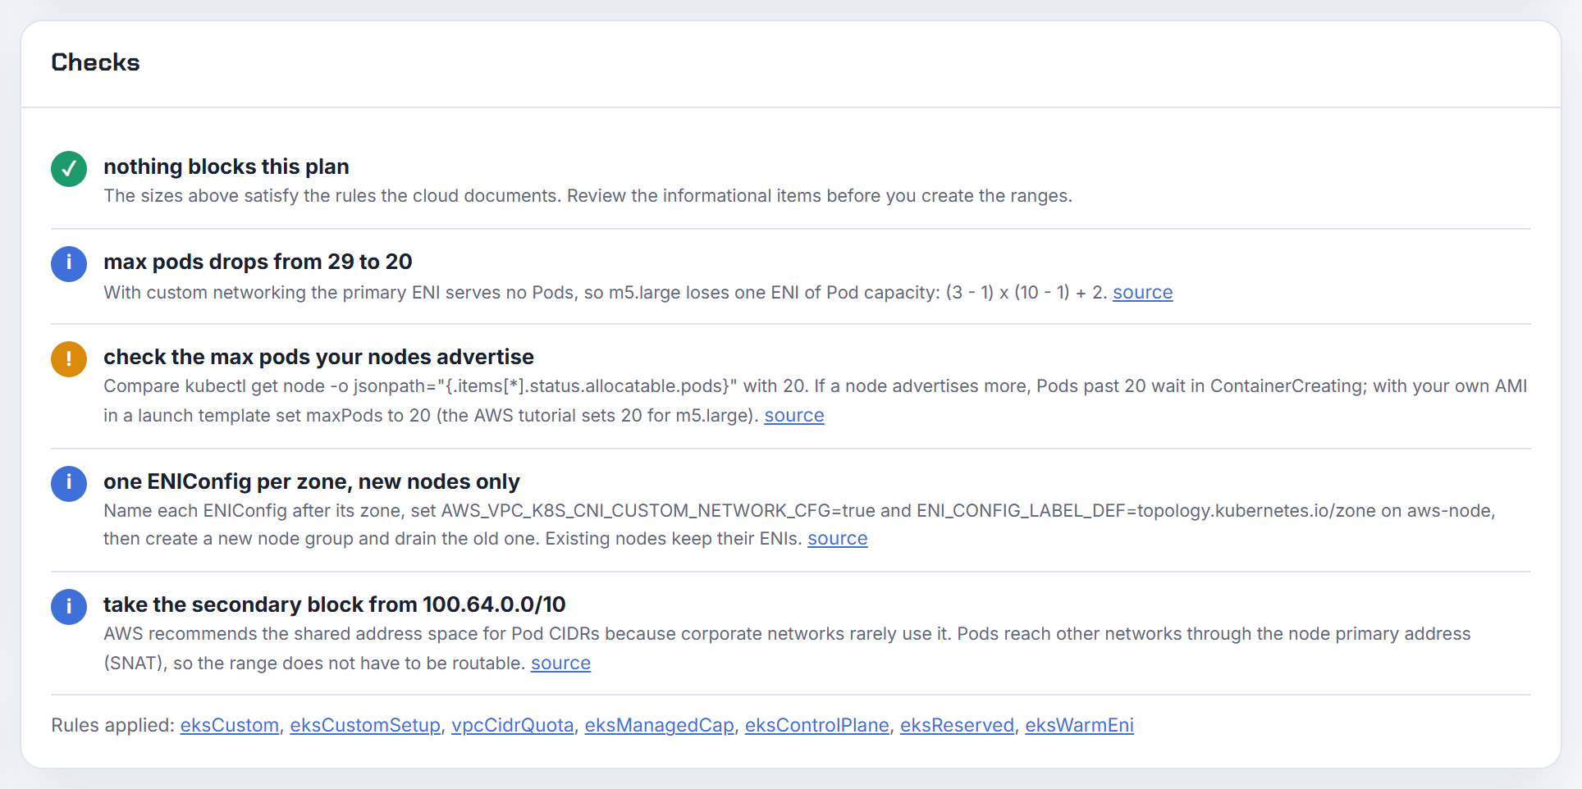Click the orange warning icon for "check the max pods"
The height and width of the screenshot is (789, 1582).
click(x=69, y=359)
